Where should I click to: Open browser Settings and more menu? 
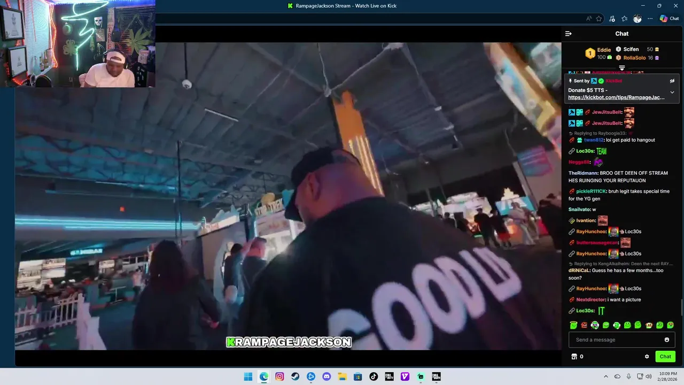650,19
